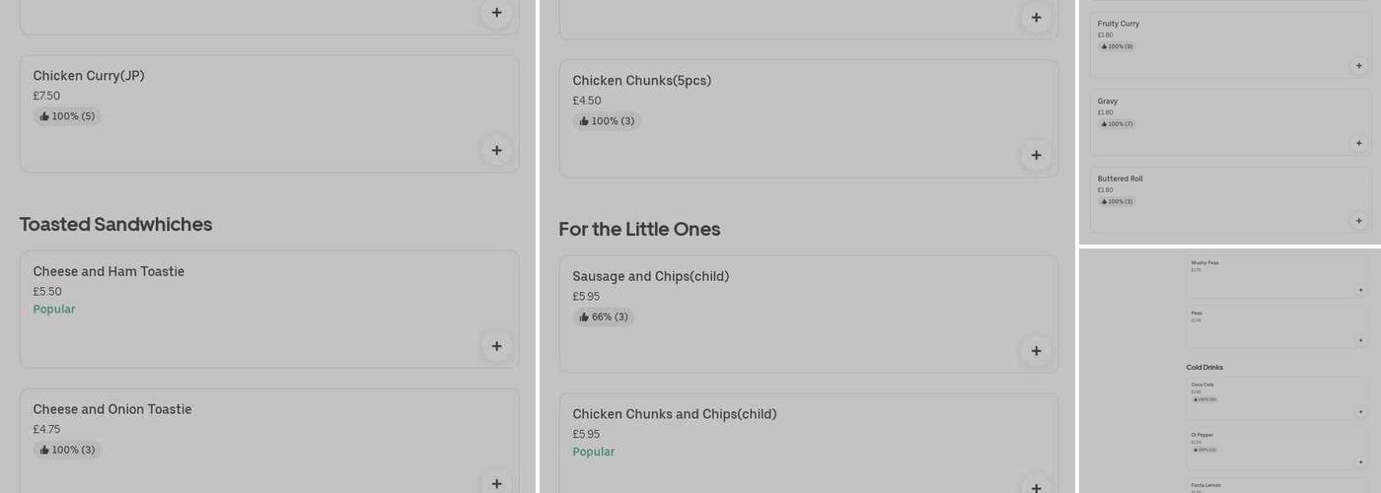Add Mushy Peas with plus button
Viewport: 1381px width, 493px height.
[1360, 290]
